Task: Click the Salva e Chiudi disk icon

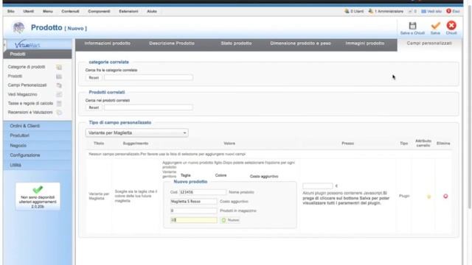Action: tap(412, 26)
